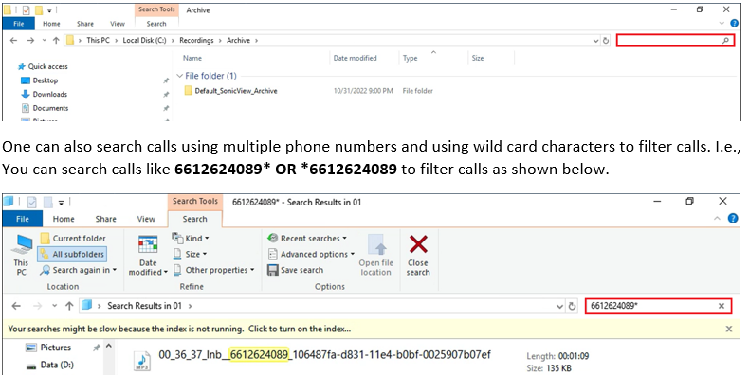Clear the 6612624089* search box using X

point(722,306)
